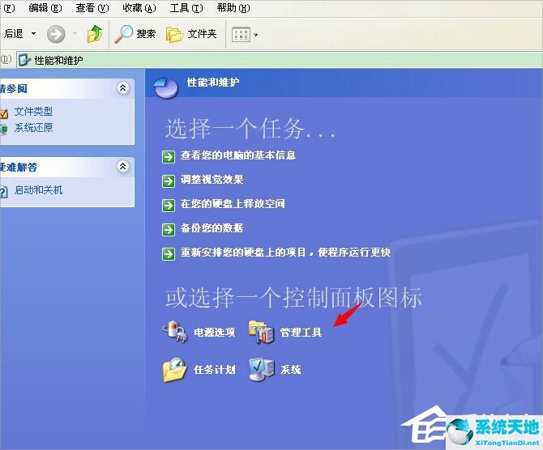Collapse the 疑难解答 panel chevron
The height and width of the screenshot is (450, 543).
(x=122, y=167)
